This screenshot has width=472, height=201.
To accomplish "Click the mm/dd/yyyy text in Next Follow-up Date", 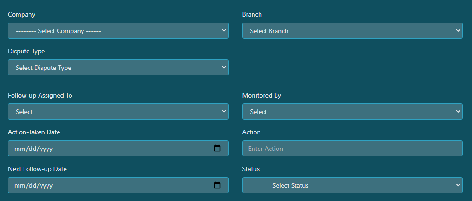I will click(x=33, y=186).
